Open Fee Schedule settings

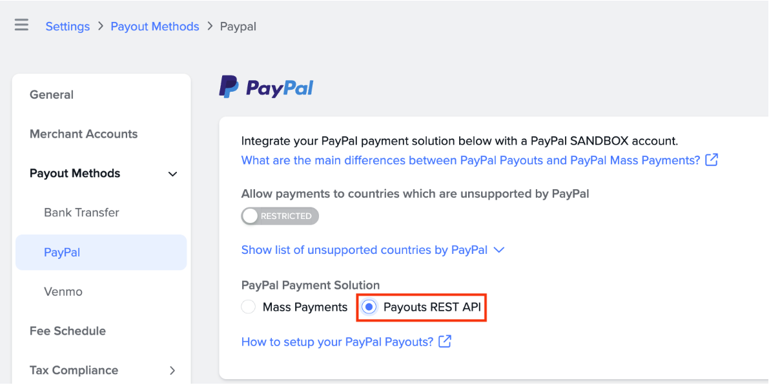(x=68, y=331)
